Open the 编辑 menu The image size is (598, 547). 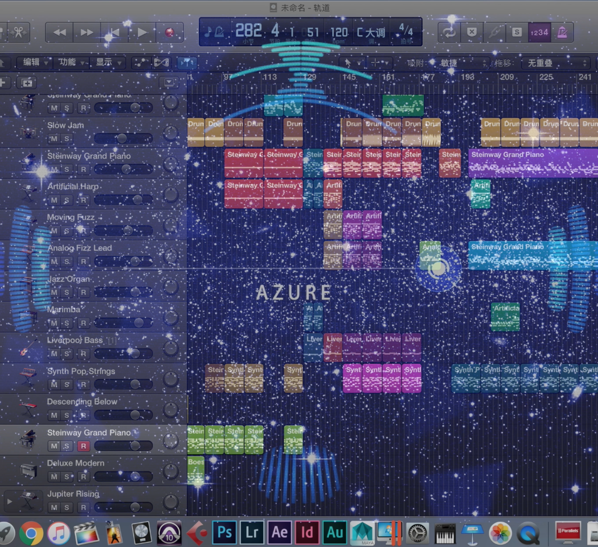pyautogui.click(x=35, y=62)
